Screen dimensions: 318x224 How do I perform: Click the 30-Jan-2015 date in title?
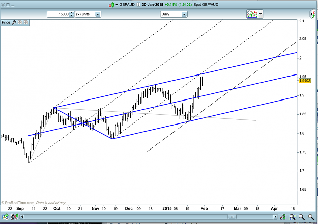click(x=153, y=5)
